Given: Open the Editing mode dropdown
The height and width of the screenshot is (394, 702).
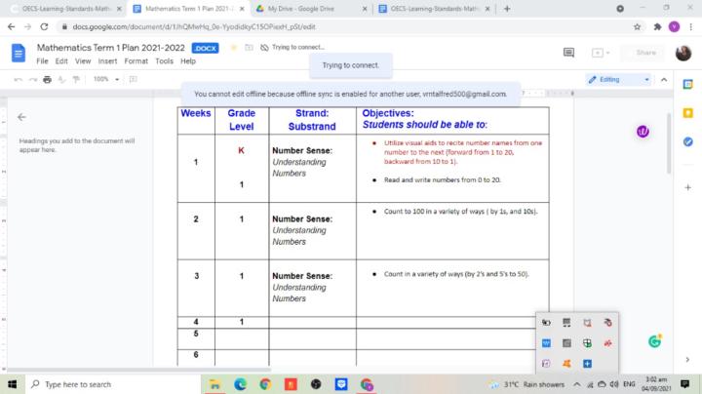Looking at the screenshot, I should 618,80.
